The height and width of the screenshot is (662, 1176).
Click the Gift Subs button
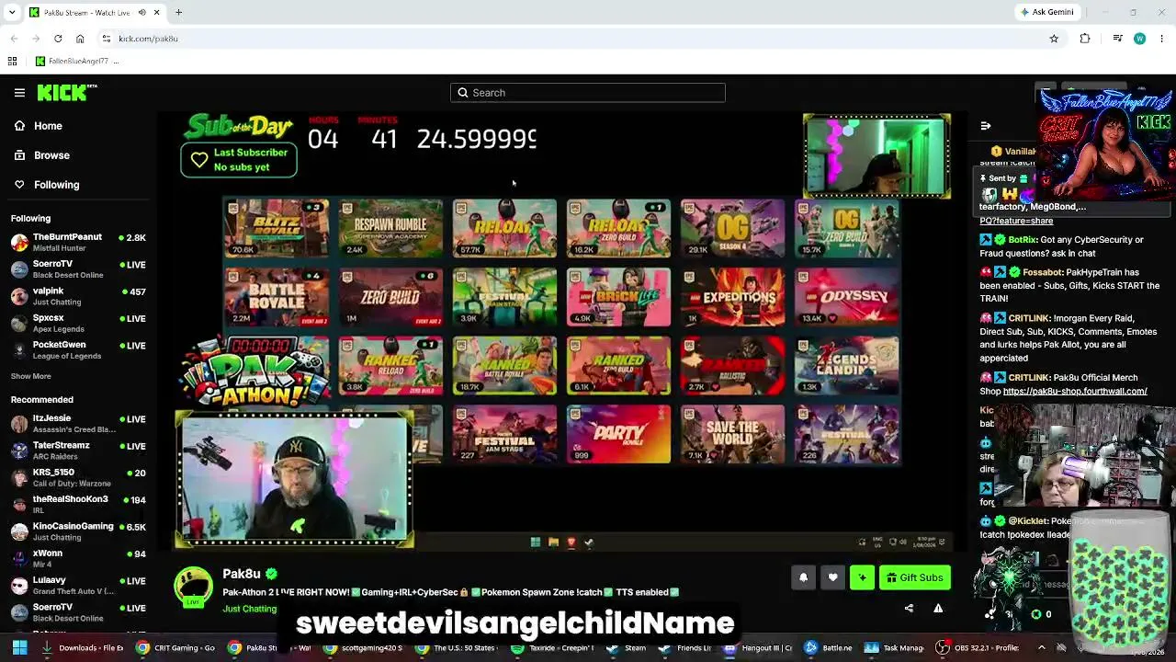click(915, 577)
